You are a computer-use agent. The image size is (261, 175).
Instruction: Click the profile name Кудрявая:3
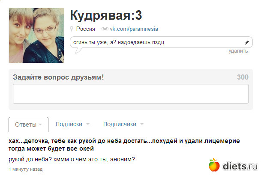point(106,15)
